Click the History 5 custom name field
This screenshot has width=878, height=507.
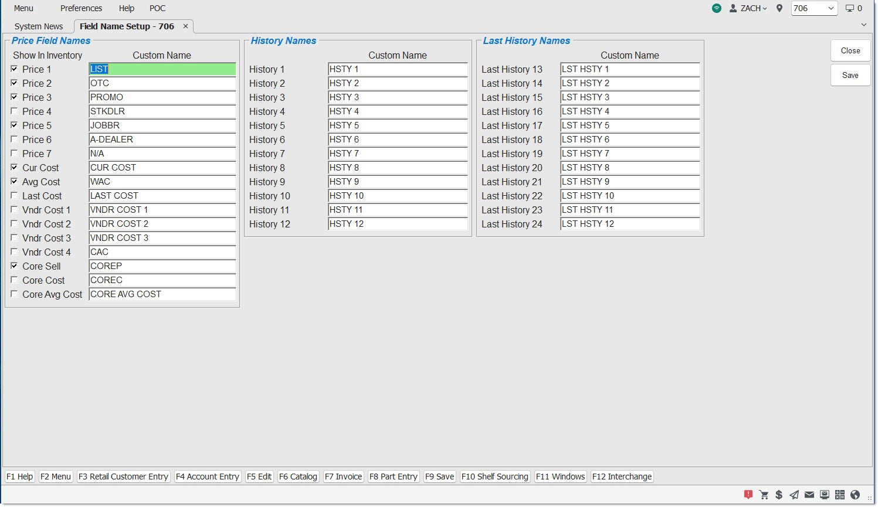(398, 125)
